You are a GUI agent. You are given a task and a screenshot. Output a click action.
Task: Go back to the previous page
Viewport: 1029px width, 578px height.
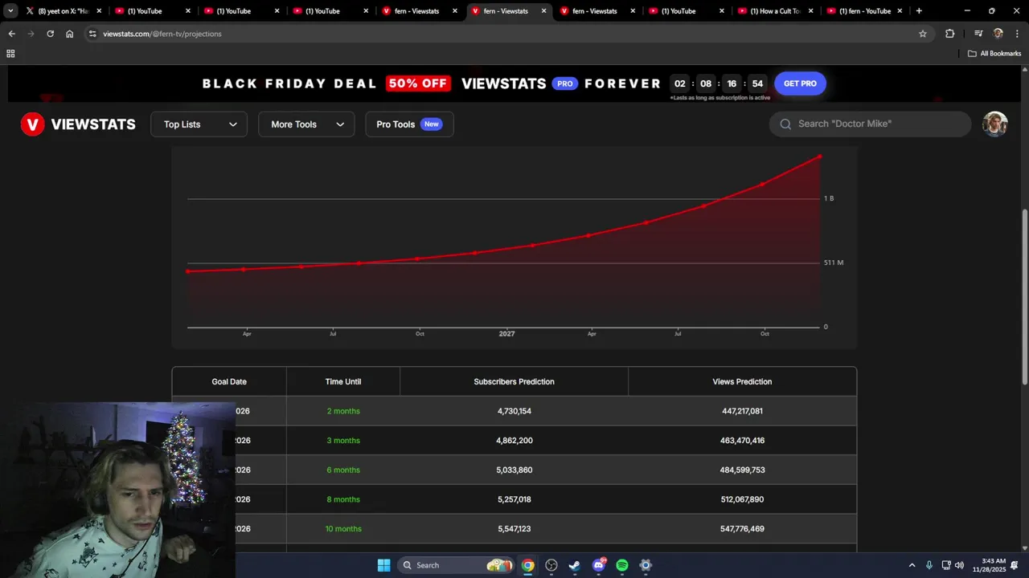pos(11,34)
